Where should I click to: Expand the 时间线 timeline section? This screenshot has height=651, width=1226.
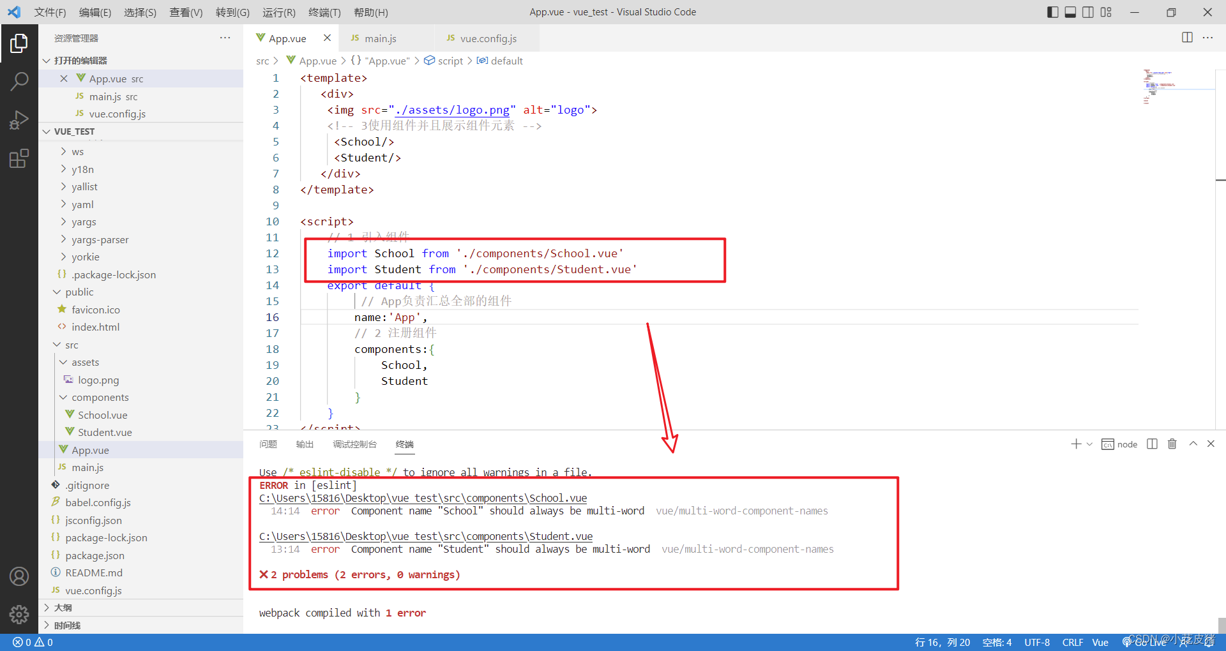point(140,625)
